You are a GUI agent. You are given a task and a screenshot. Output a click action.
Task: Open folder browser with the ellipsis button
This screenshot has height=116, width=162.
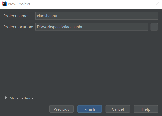(x=154, y=27)
